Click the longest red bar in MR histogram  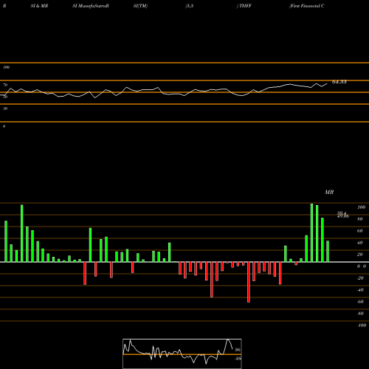click(249, 282)
